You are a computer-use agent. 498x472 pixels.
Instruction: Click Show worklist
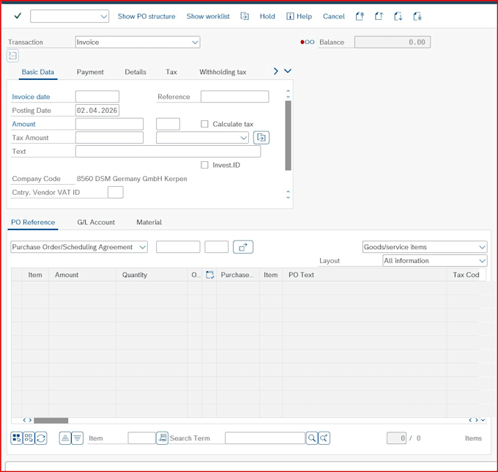(x=208, y=16)
